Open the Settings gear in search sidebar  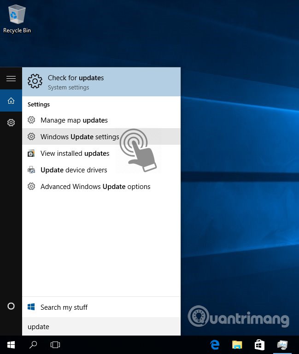(x=11, y=123)
